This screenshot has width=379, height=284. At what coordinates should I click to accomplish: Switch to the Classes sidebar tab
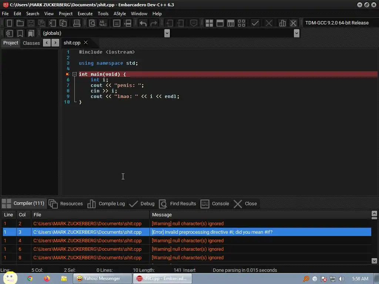31,43
